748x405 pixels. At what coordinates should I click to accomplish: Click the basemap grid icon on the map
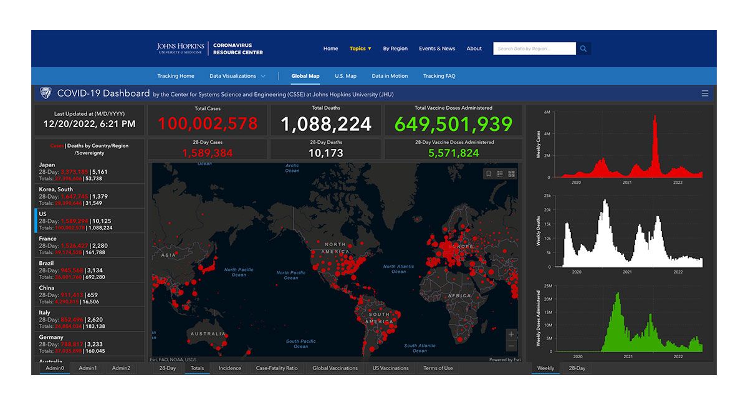point(511,173)
